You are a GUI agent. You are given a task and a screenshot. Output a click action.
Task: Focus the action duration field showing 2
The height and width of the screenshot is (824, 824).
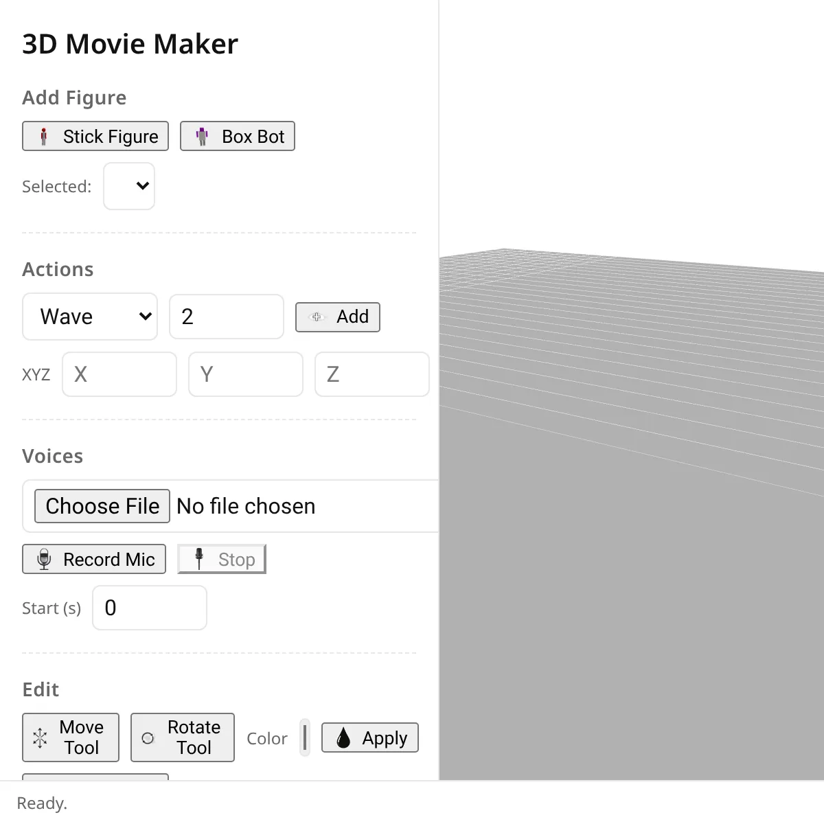point(227,317)
